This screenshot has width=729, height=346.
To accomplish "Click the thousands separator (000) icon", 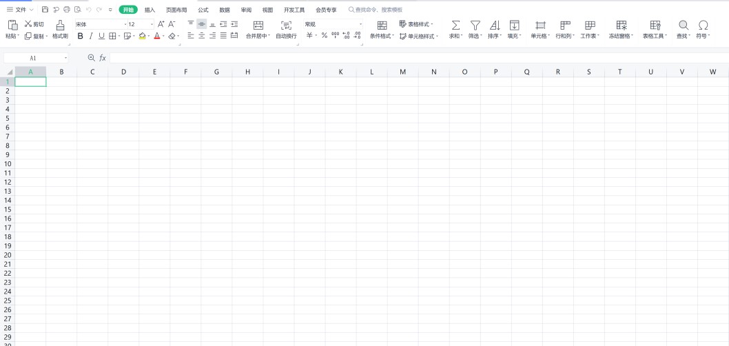I will (x=335, y=35).
